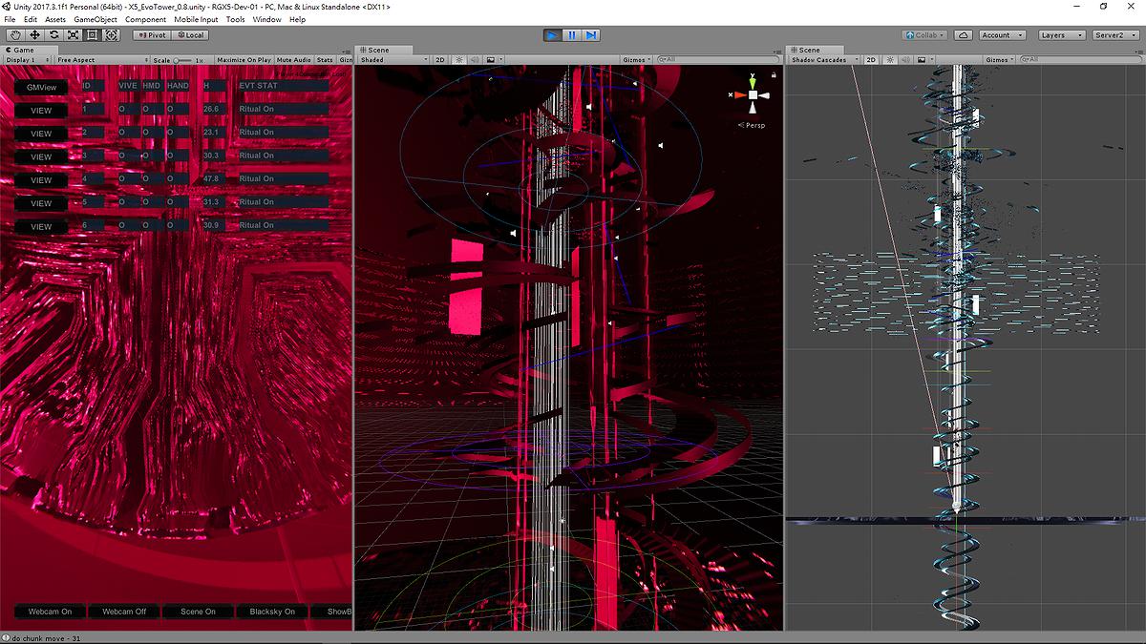Open the cloud Services button
This screenshot has width=1146, height=644.
pos(964,35)
